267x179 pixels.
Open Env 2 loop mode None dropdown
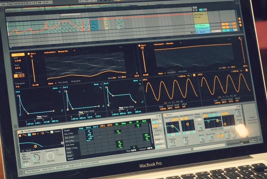(x=98, y=84)
